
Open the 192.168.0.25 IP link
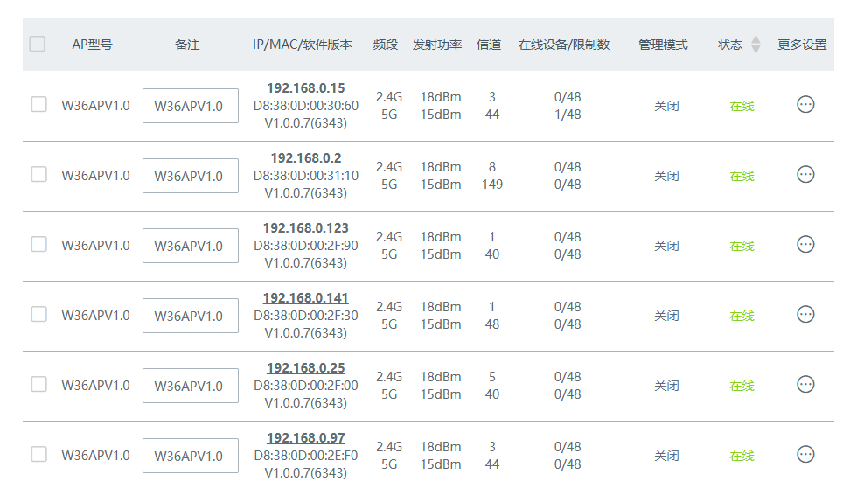coord(305,368)
